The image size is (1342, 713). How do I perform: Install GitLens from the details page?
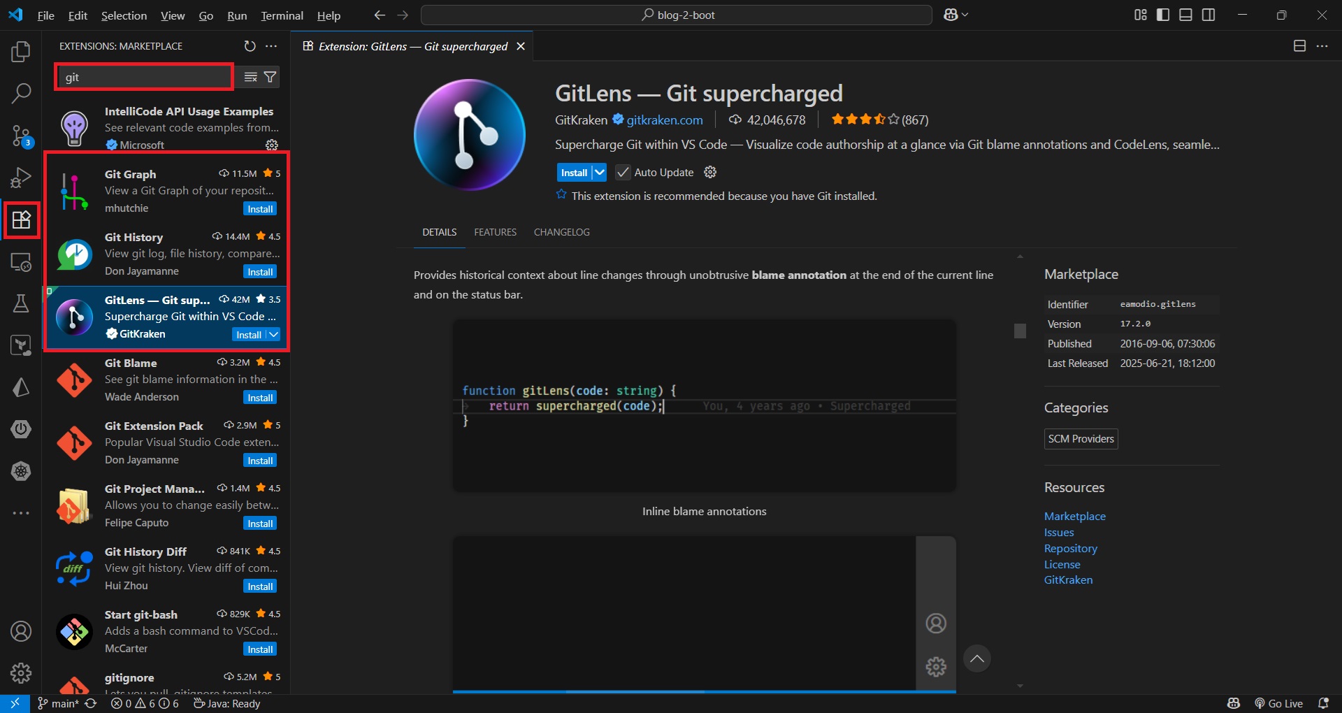(574, 172)
